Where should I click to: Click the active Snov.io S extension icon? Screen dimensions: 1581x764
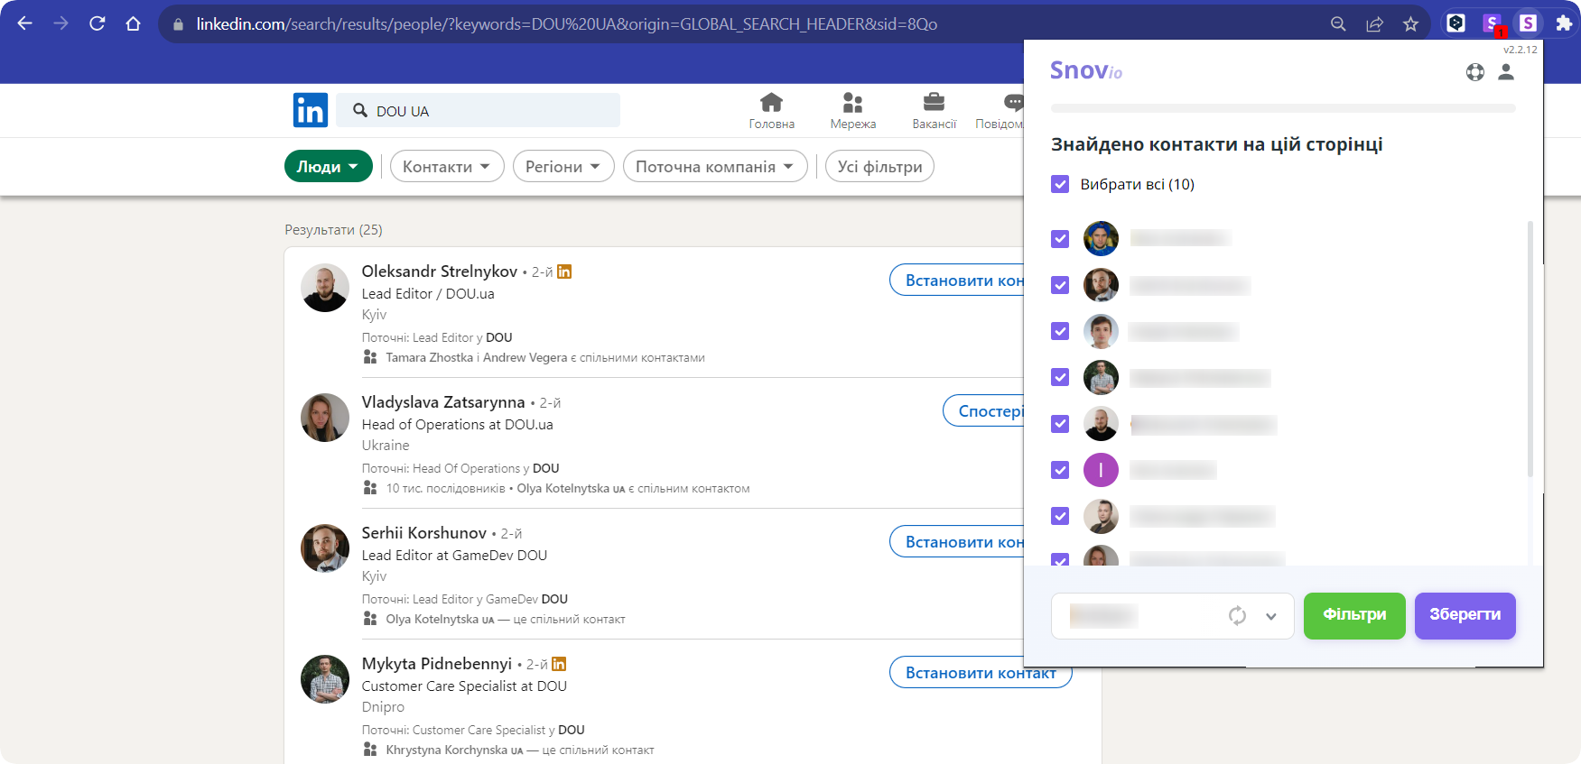(x=1528, y=23)
